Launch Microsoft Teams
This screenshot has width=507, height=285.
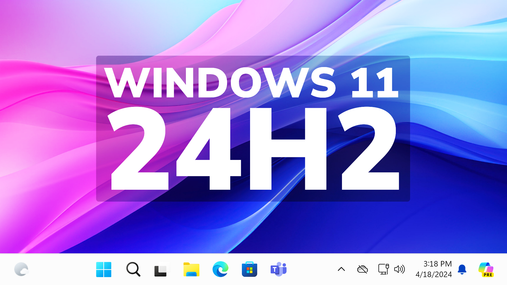[x=279, y=269]
